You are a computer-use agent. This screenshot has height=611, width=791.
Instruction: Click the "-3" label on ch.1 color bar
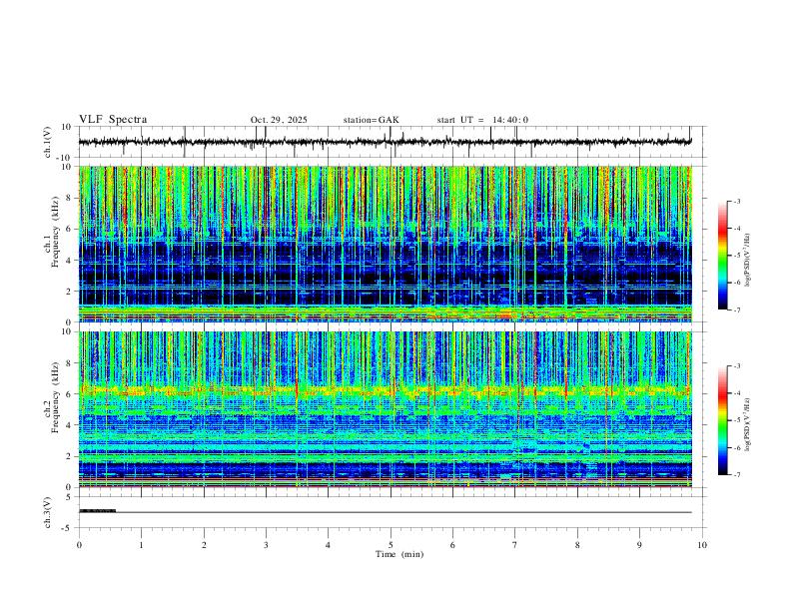point(737,201)
